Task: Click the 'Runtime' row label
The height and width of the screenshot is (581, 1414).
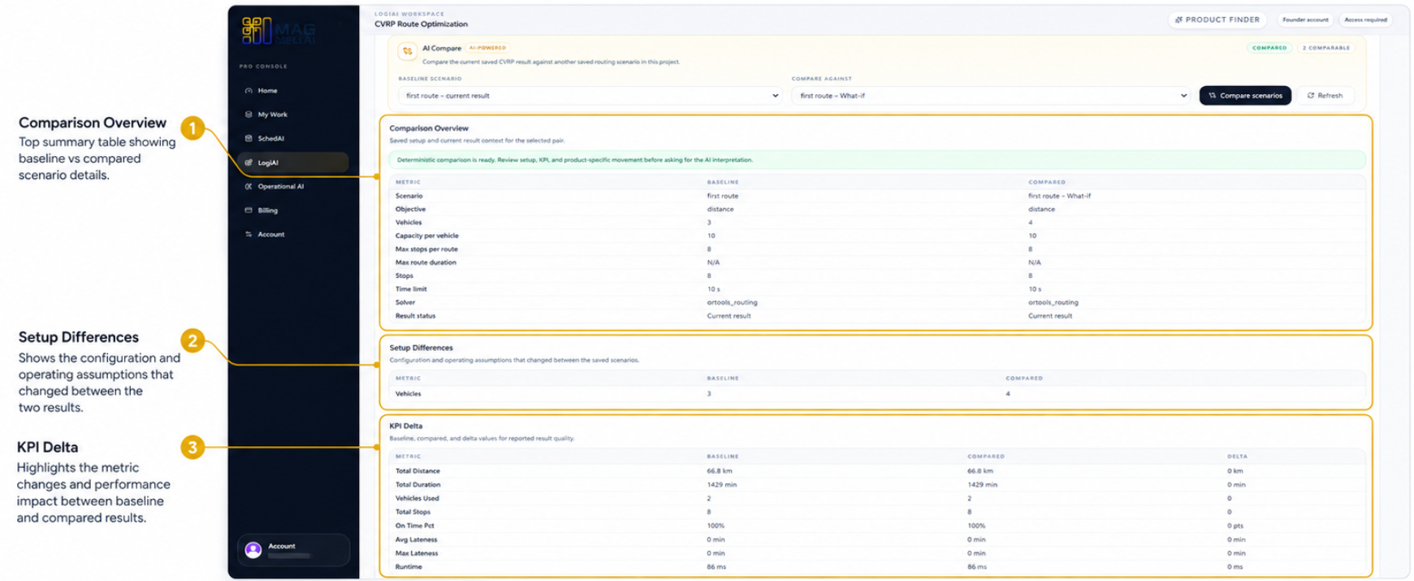Action: [409, 567]
